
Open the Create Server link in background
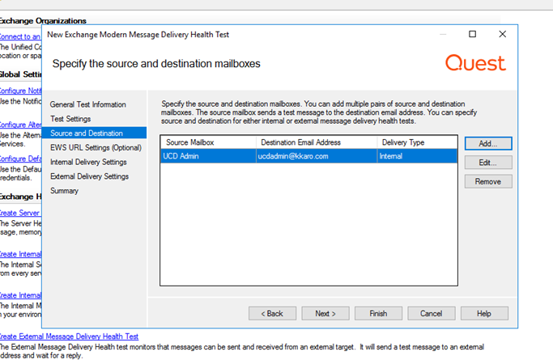(x=19, y=213)
